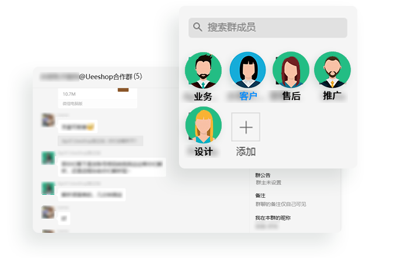Click the 售后 name label
The width and height of the screenshot is (403, 258).
pos(291,96)
